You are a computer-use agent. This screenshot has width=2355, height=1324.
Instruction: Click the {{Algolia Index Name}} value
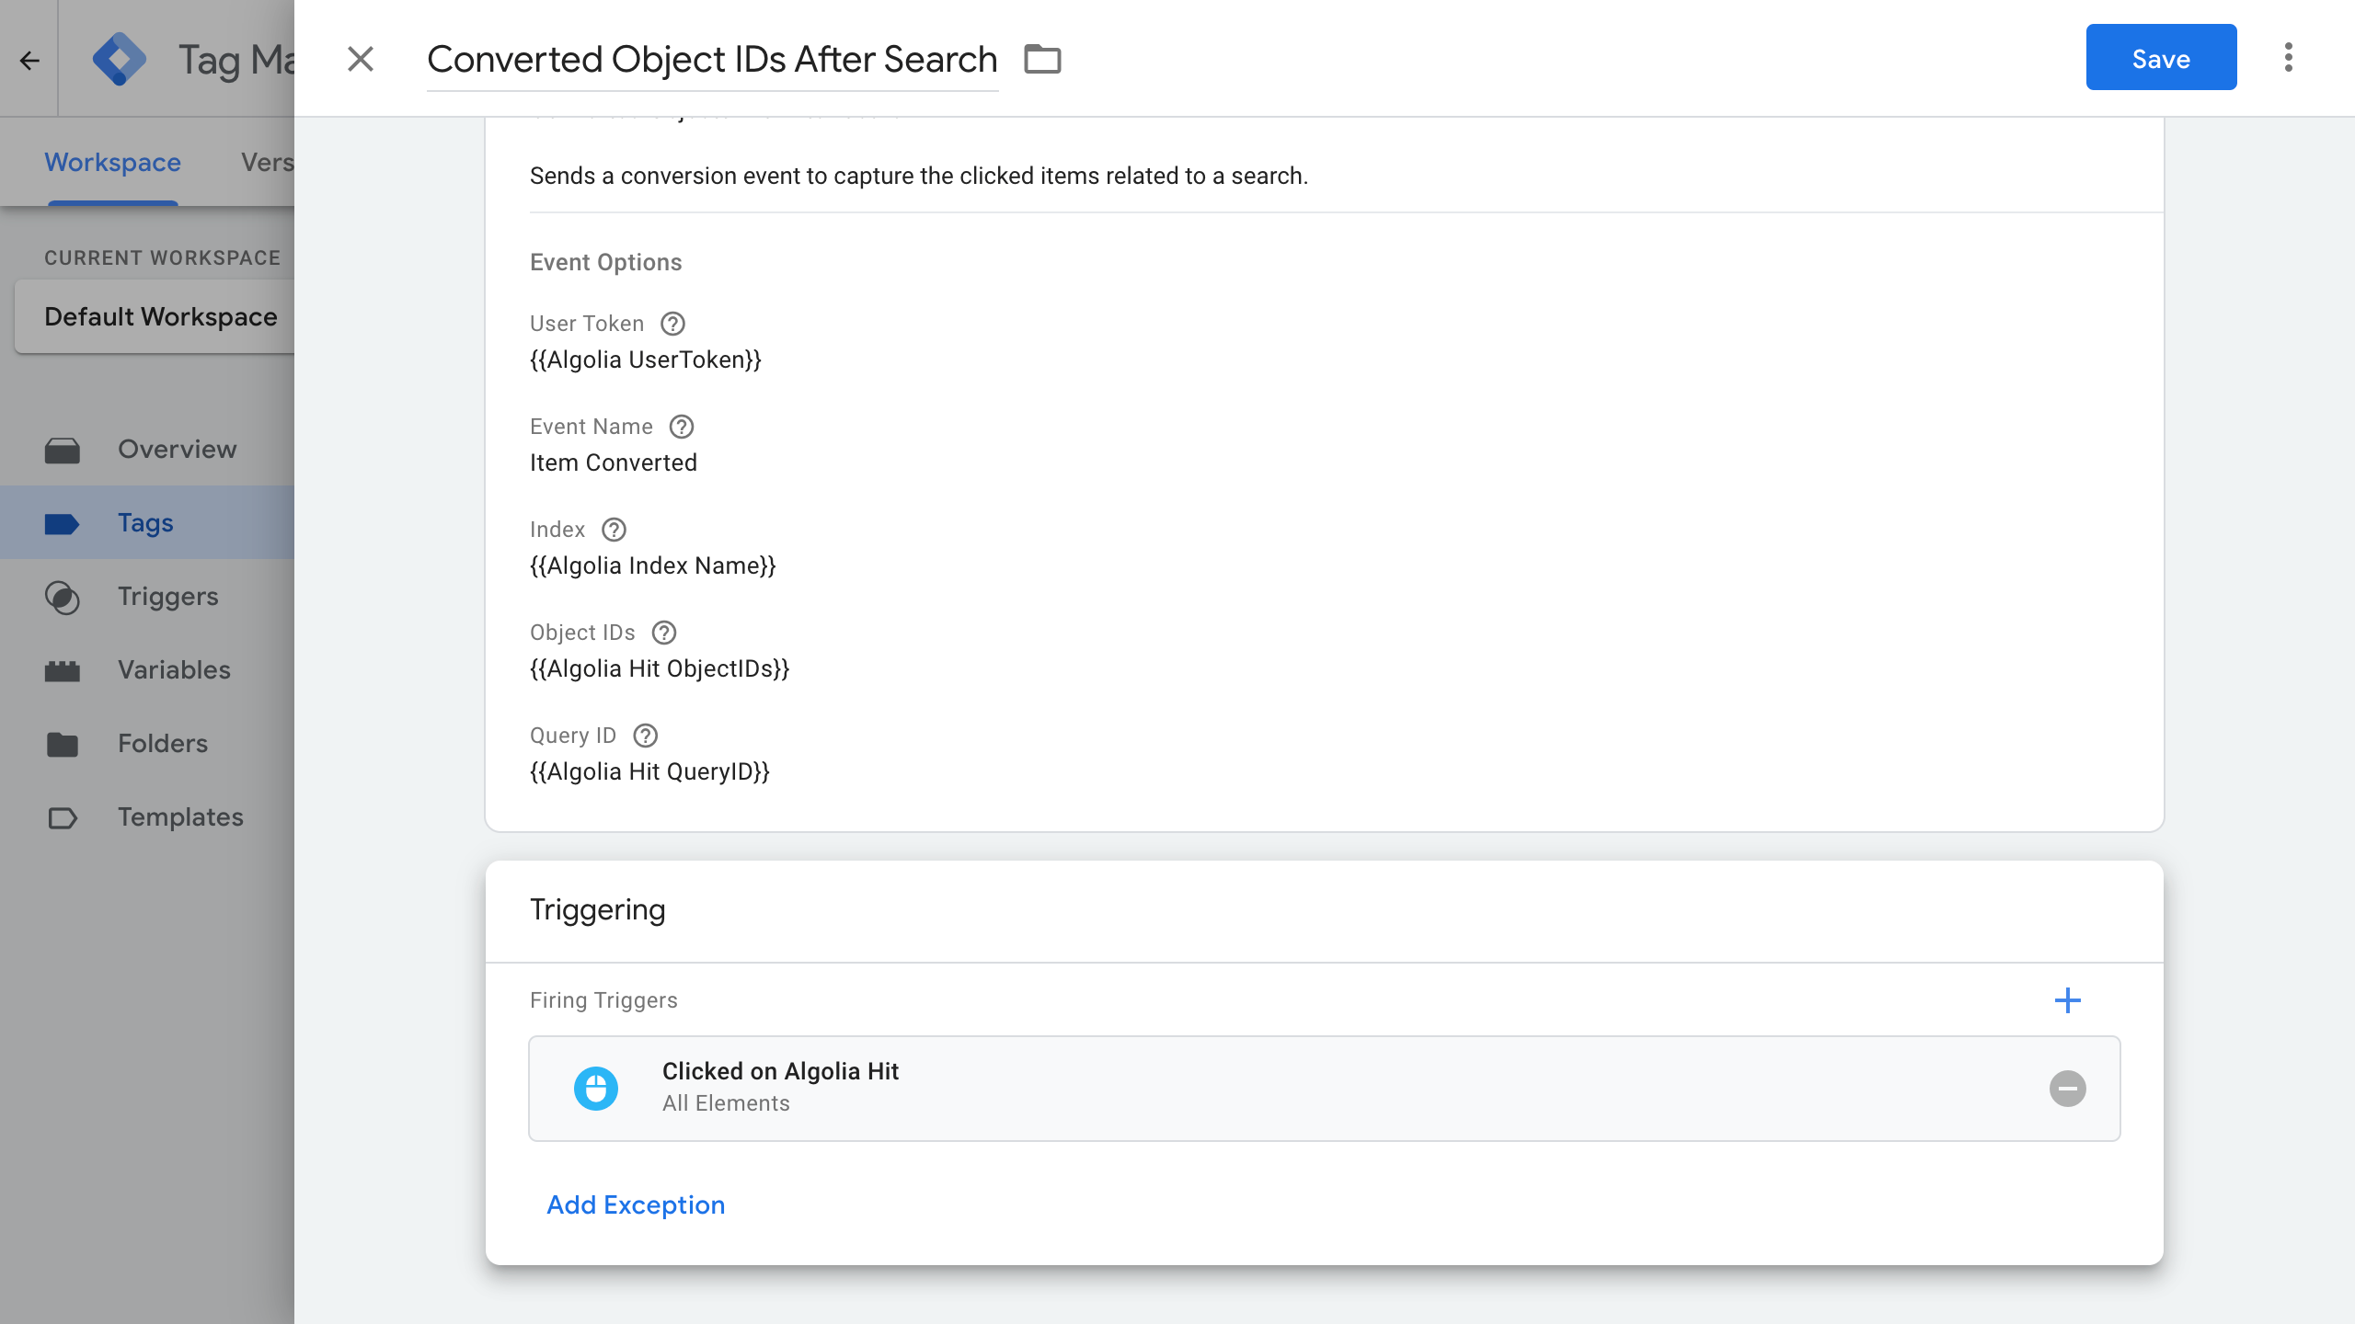653,565
